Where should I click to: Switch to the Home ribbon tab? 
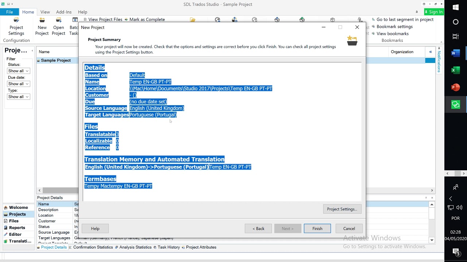click(x=28, y=12)
